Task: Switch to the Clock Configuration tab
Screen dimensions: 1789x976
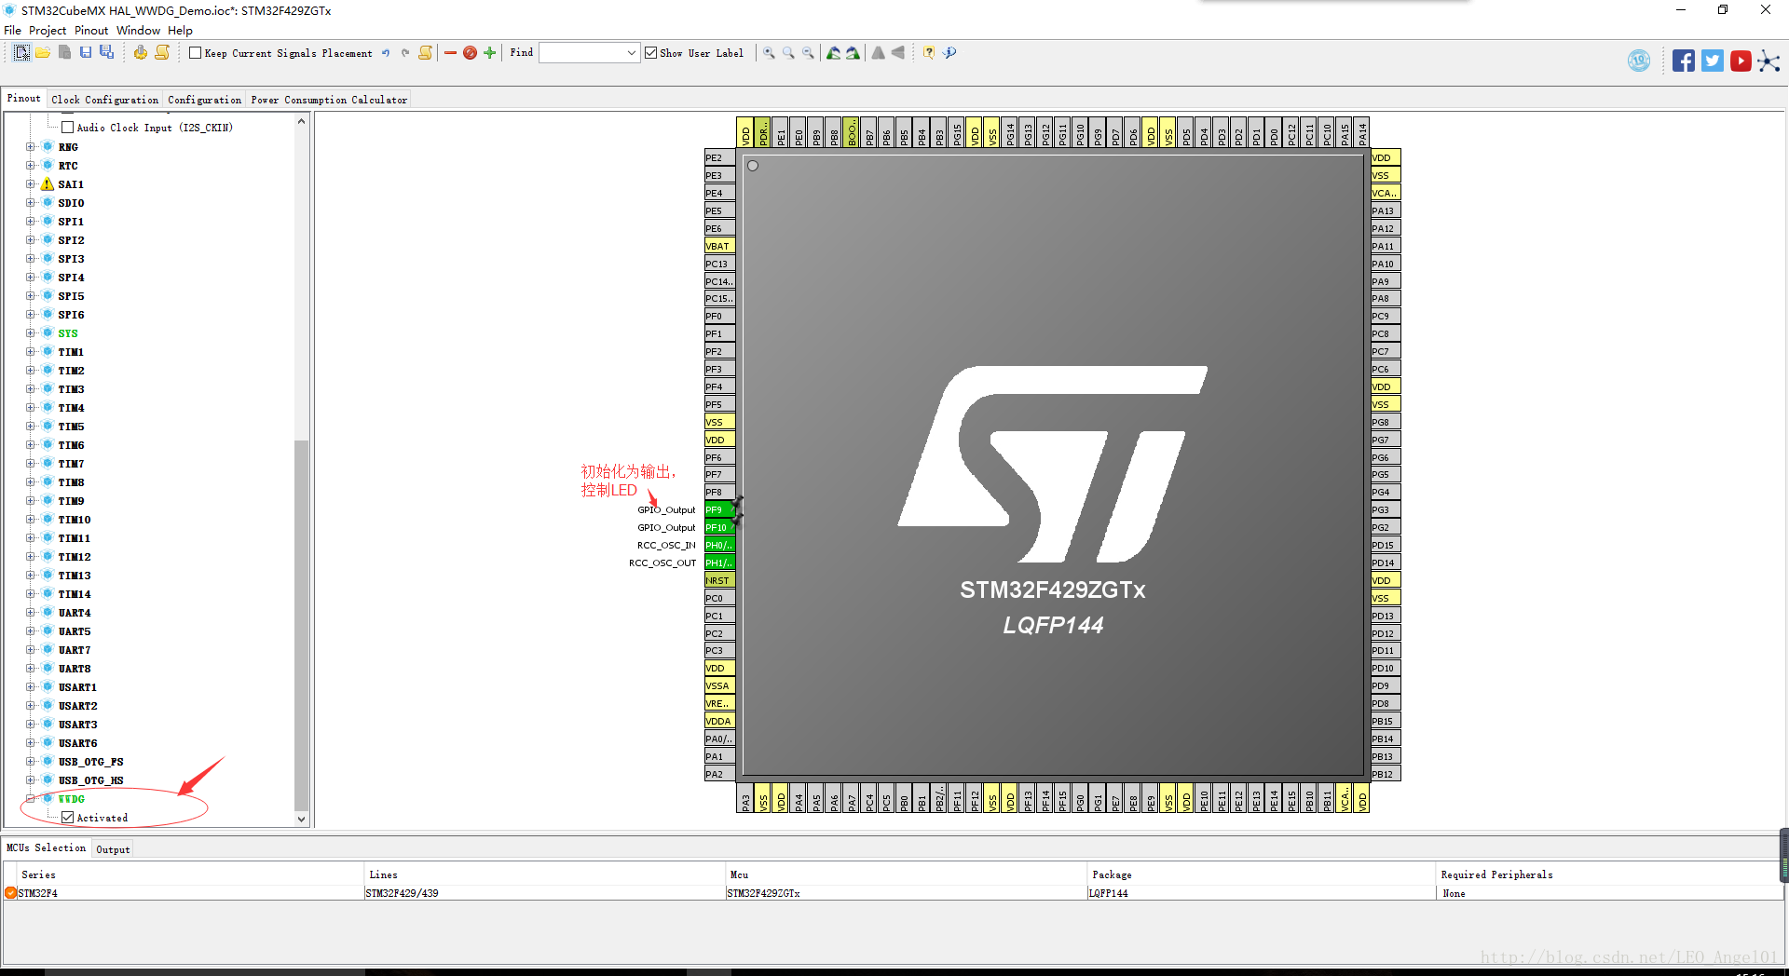Action: tap(104, 100)
